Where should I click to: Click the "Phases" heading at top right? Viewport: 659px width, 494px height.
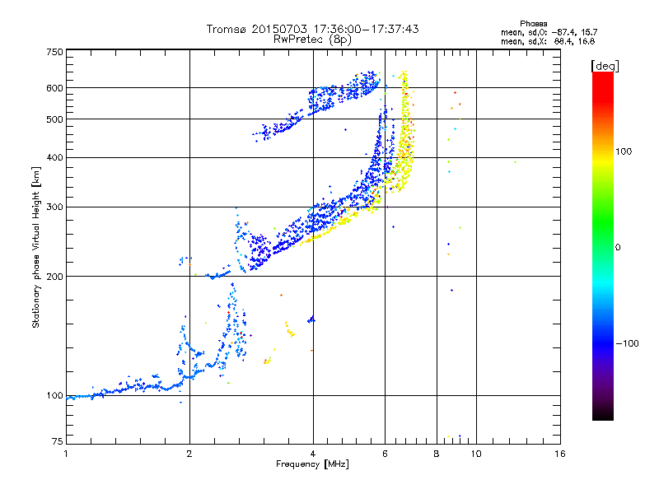pyautogui.click(x=533, y=24)
